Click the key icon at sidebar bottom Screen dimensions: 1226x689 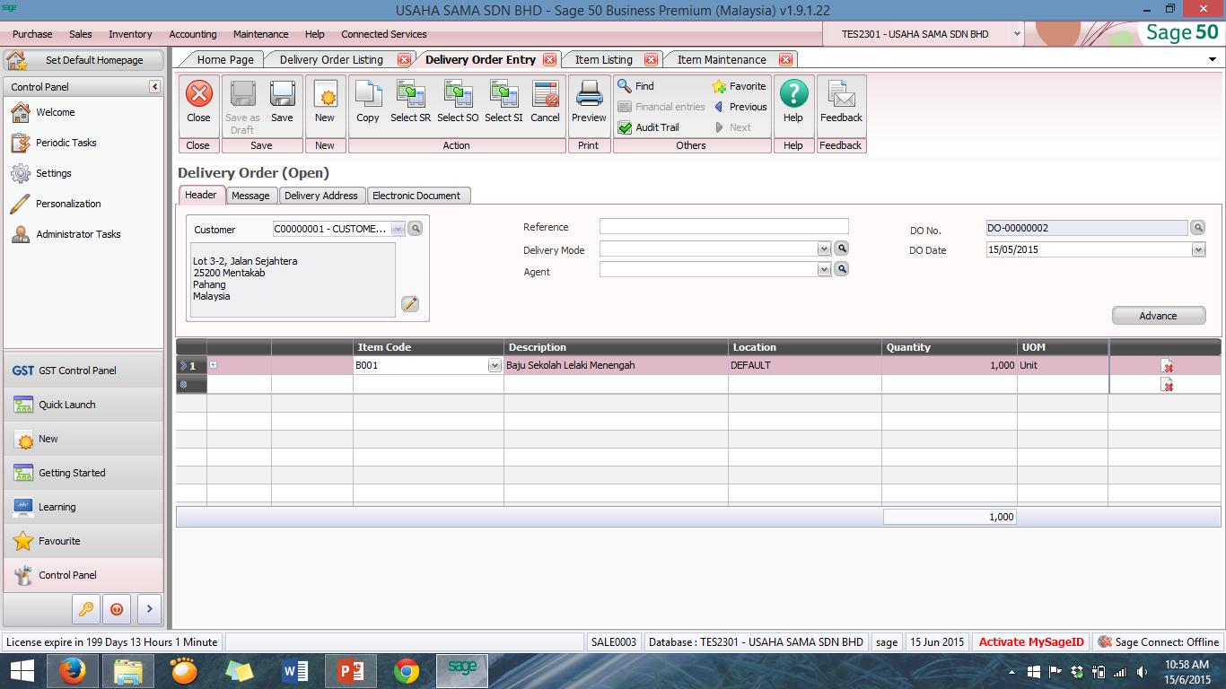(86, 608)
